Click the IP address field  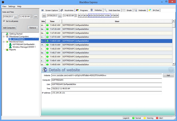pos(106,93)
